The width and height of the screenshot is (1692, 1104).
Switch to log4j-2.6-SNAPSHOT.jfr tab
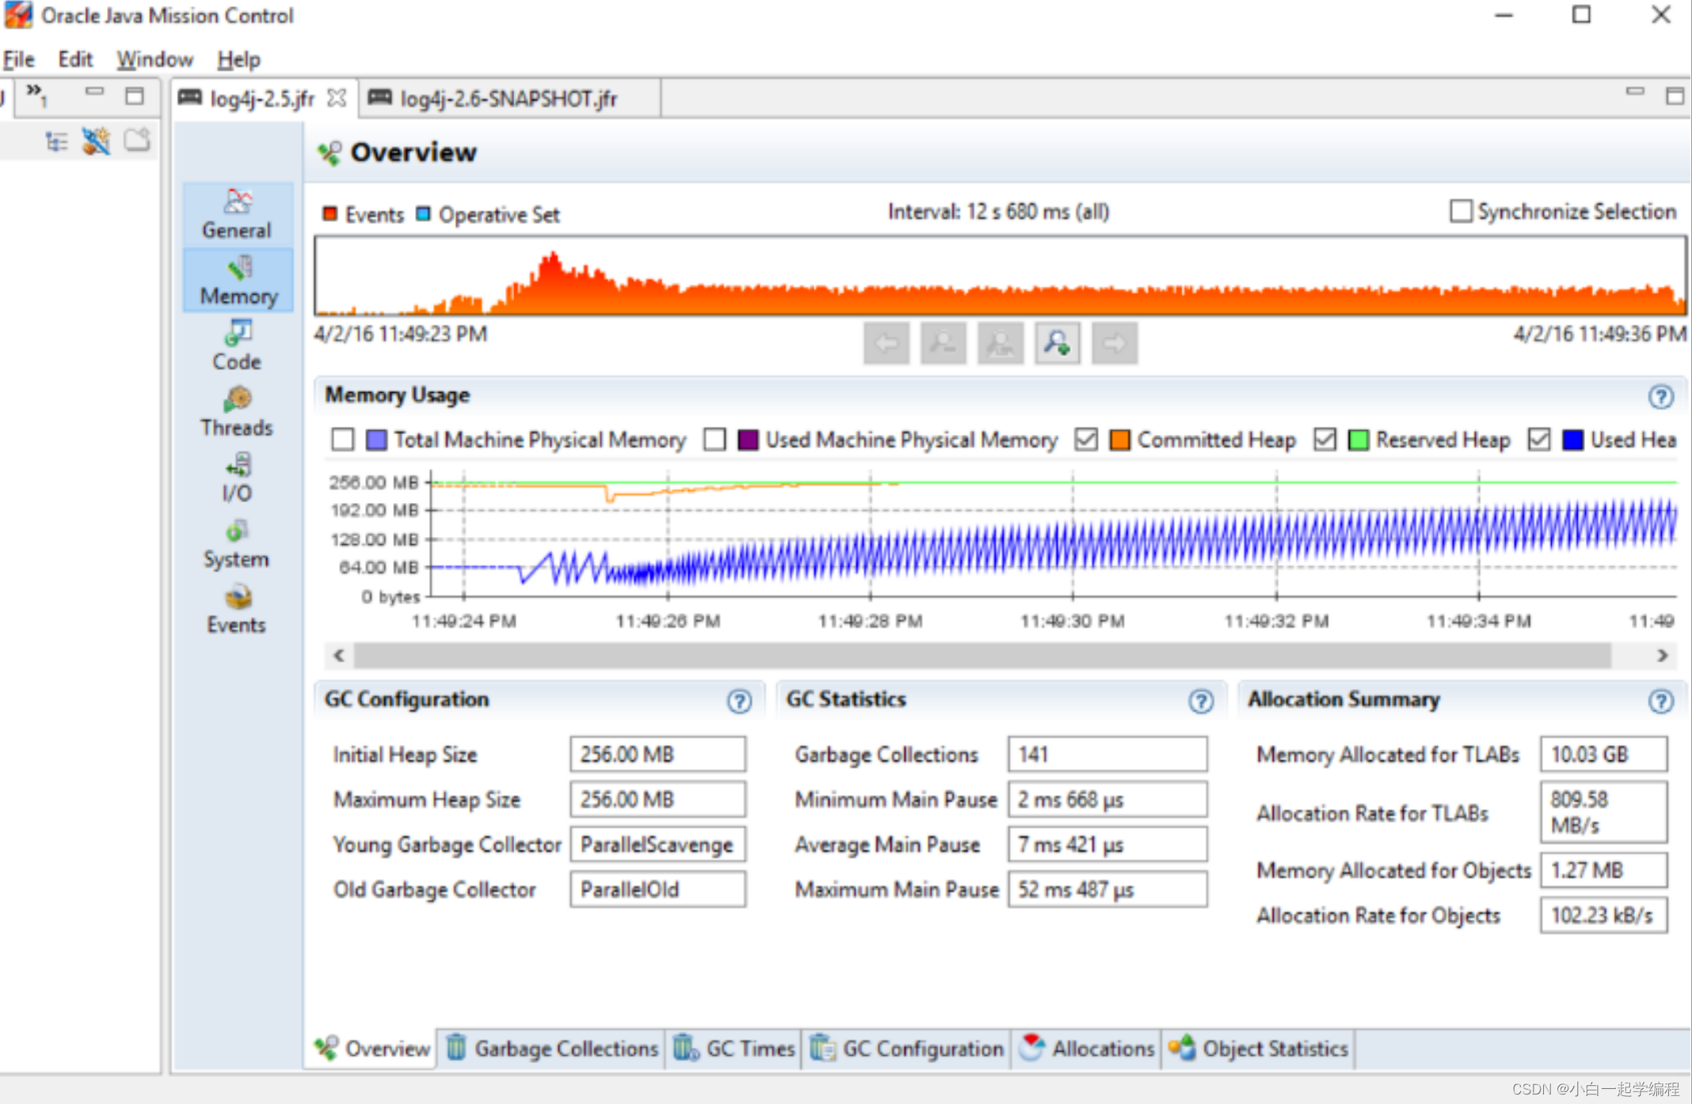pos(507,98)
